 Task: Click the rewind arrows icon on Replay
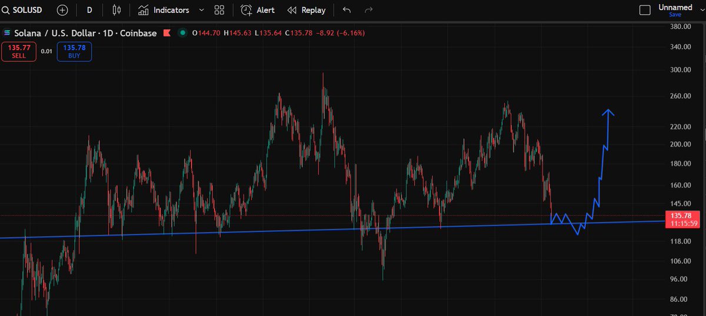tap(292, 10)
